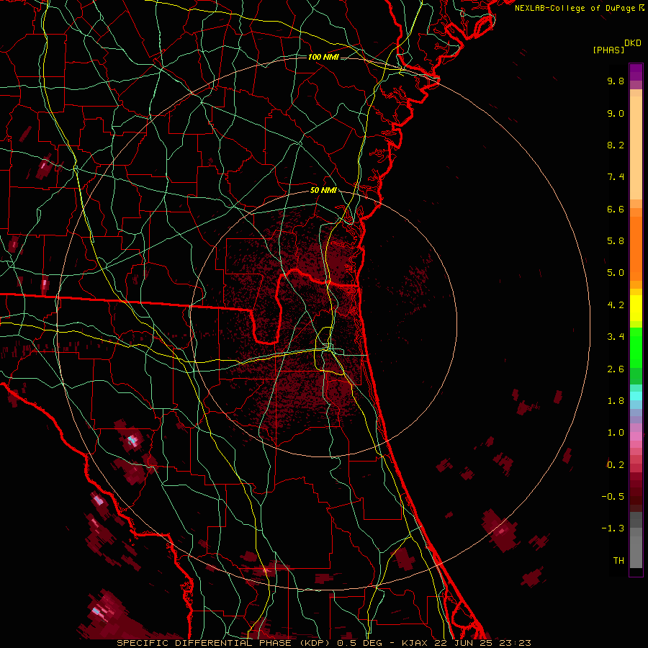Pick the pink band beside 1.0
Image resolution: width=648 pixels, height=648 pixels.
click(x=636, y=436)
